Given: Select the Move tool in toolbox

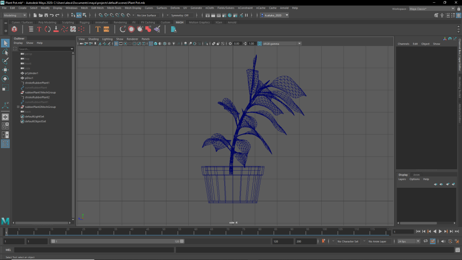Looking at the screenshot, I should (5, 70).
